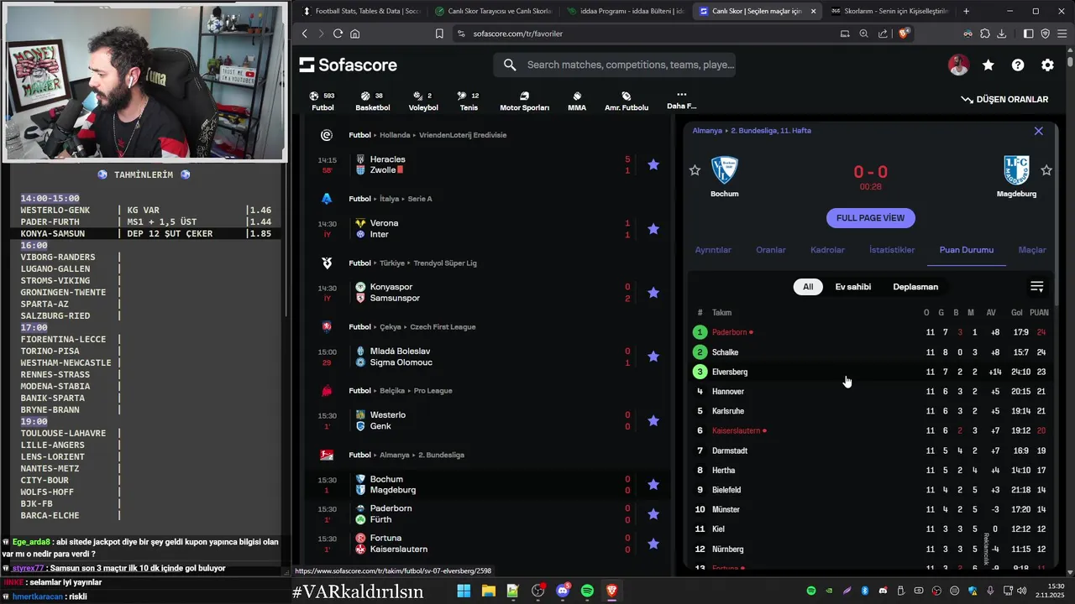Click the Sofascore logo

click(348, 65)
